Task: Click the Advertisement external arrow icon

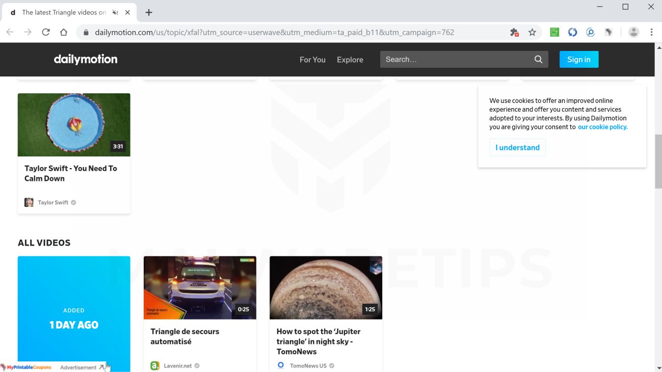Action: pyautogui.click(x=101, y=367)
